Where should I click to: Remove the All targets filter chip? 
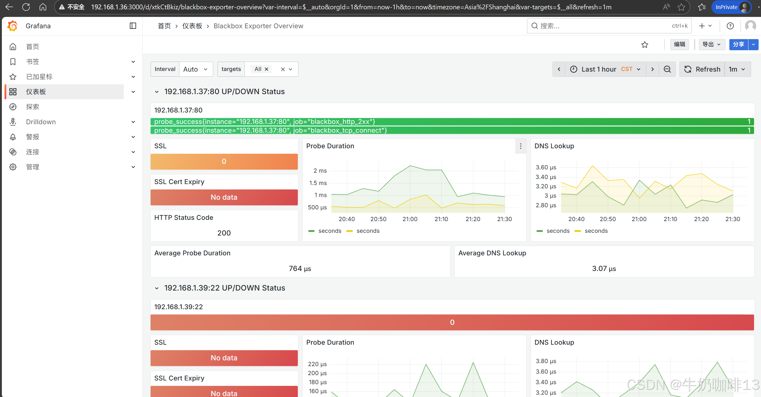click(x=266, y=69)
